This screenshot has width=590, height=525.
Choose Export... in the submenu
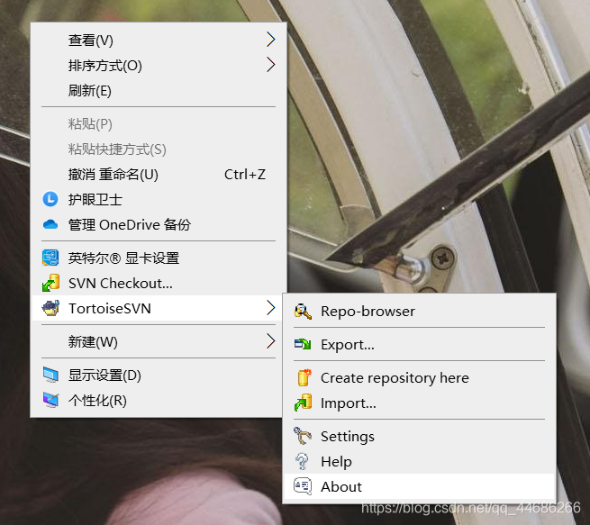(419, 344)
